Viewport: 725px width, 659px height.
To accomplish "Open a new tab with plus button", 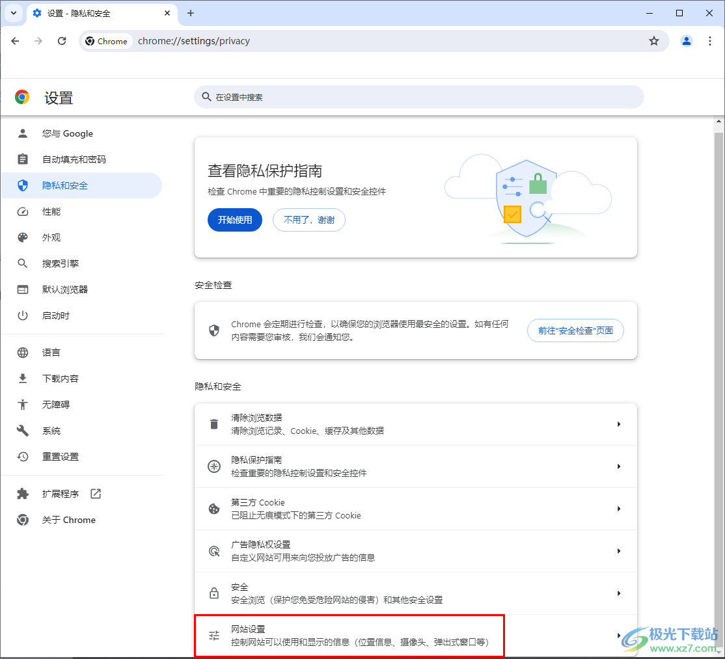I will (x=191, y=13).
